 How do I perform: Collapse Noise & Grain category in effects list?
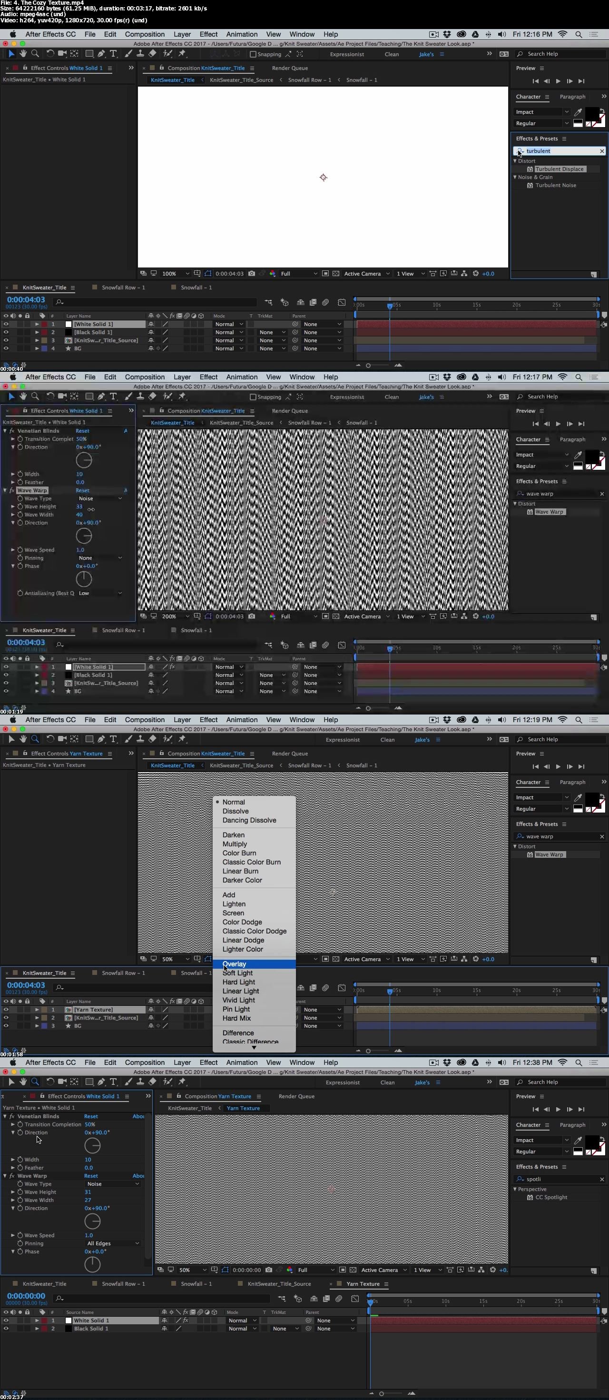click(515, 177)
